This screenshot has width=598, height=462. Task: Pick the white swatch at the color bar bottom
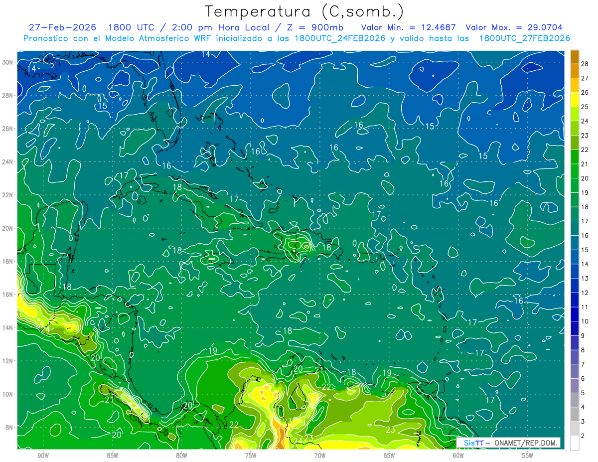pyautogui.click(x=575, y=443)
